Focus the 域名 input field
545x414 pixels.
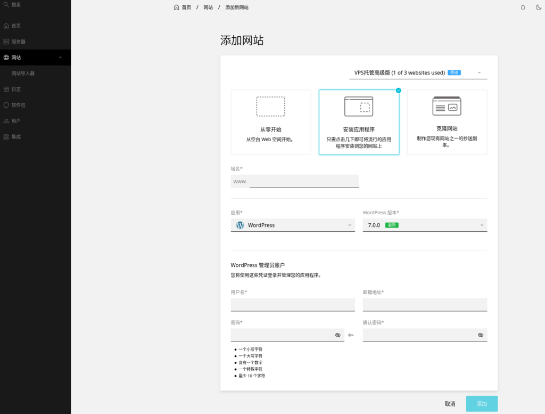pyautogui.click(x=304, y=181)
